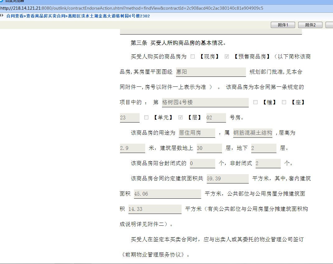Click the field containing 23
The width and height of the screenshot is (333, 264).
point(130,118)
